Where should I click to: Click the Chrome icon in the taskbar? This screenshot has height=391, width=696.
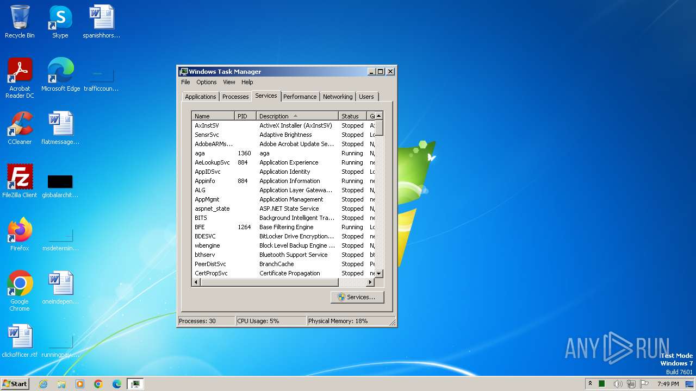(x=98, y=384)
